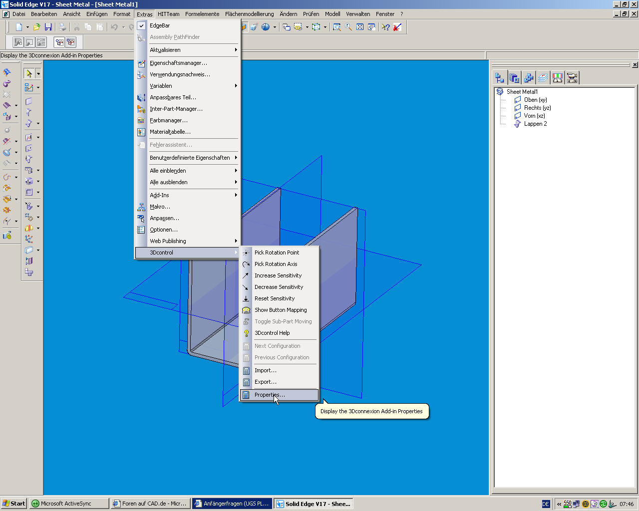Select Rechts (yz) plane in tree

537,108
